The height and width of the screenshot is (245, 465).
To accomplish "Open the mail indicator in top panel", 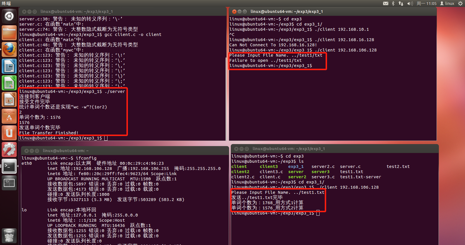I will [x=386, y=3].
